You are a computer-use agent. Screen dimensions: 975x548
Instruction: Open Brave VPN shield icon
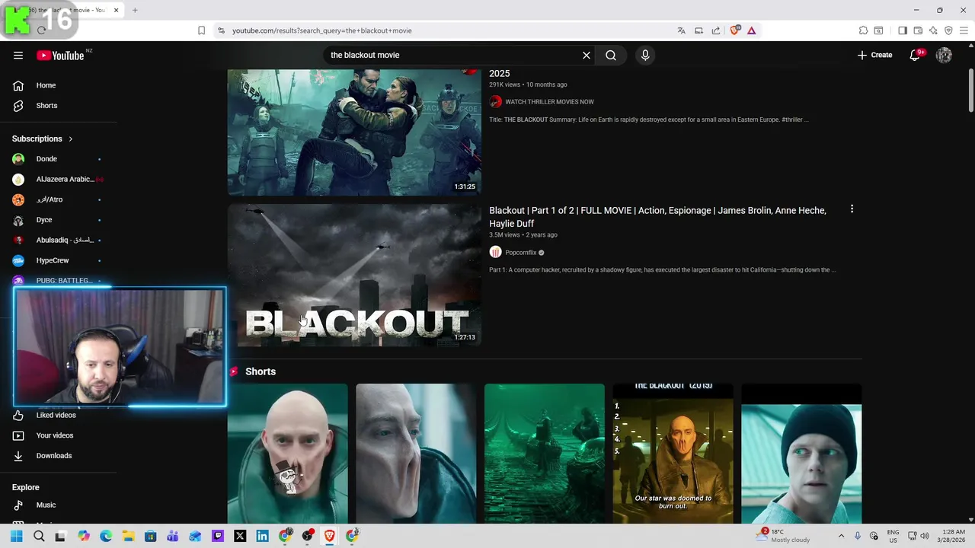[948, 30]
